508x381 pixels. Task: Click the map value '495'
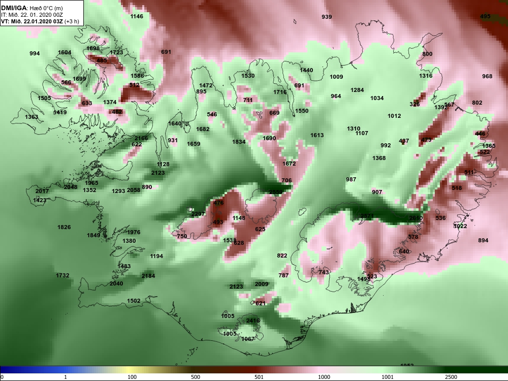point(485,16)
